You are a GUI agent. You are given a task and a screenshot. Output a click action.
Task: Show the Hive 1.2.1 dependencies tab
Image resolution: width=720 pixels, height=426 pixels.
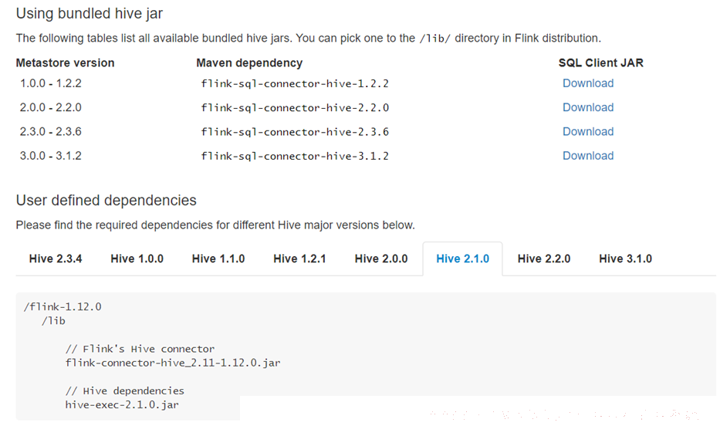(x=299, y=259)
